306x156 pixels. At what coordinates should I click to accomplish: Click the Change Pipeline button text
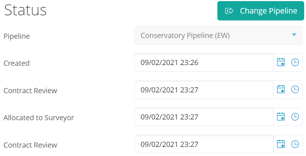(268, 11)
